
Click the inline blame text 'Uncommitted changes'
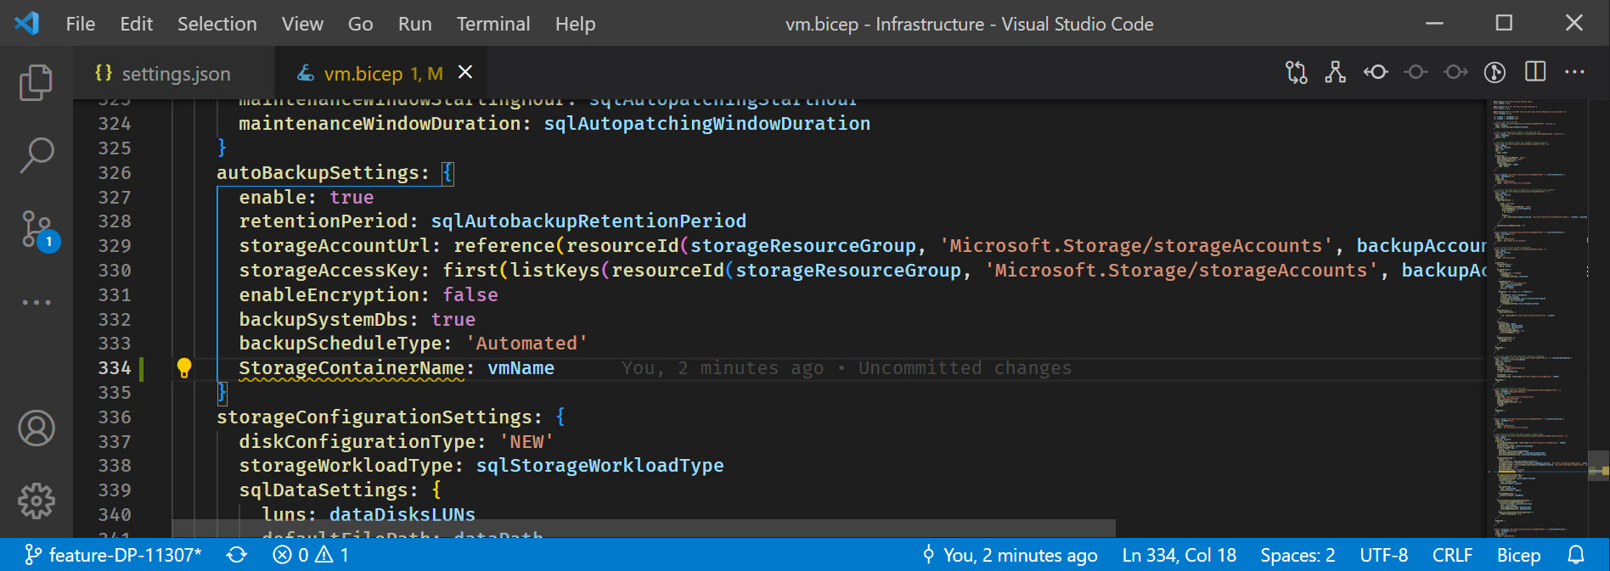click(965, 368)
